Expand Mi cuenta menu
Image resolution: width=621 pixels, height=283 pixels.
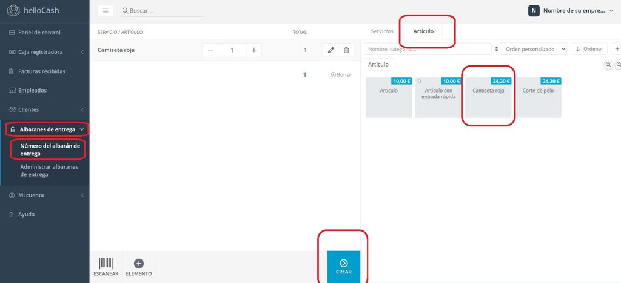pyautogui.click(x=44, y=195)
